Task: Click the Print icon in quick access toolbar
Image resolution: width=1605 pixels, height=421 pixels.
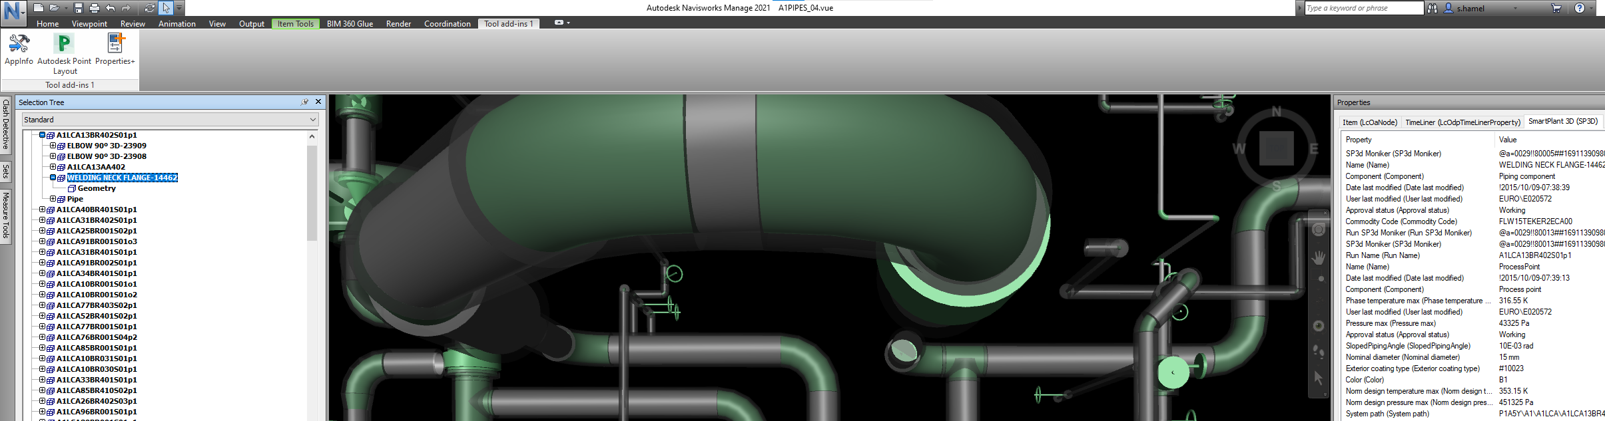Action: click(x=94, y=8)
